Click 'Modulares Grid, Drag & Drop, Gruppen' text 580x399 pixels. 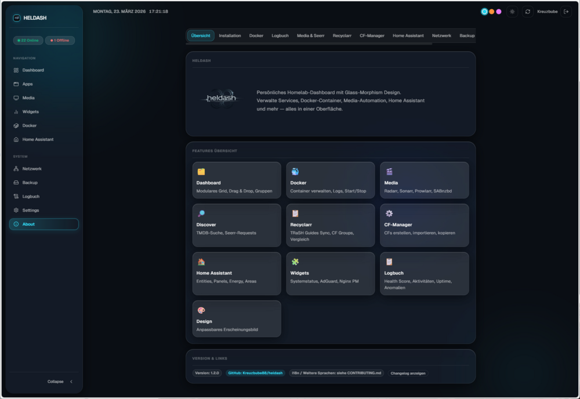[234, 191]
